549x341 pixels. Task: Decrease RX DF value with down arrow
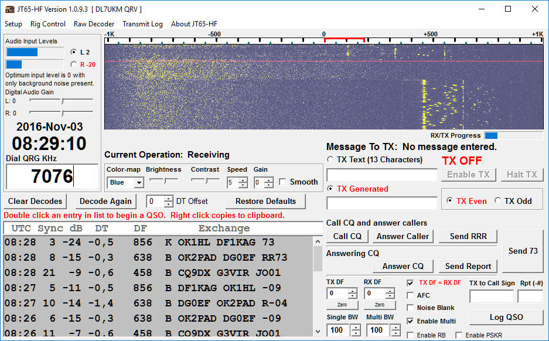(390, 296)
